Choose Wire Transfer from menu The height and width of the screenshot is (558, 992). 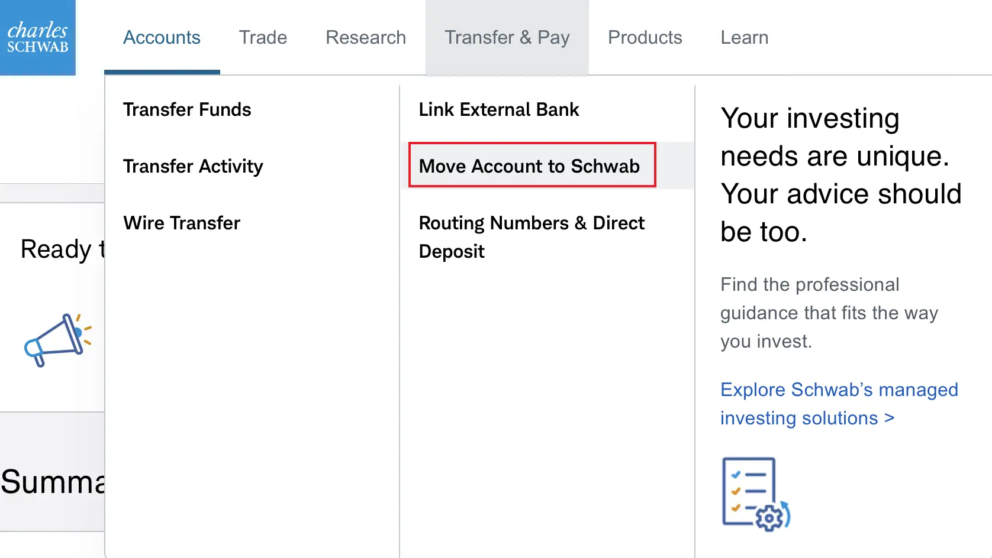(182, 223)
